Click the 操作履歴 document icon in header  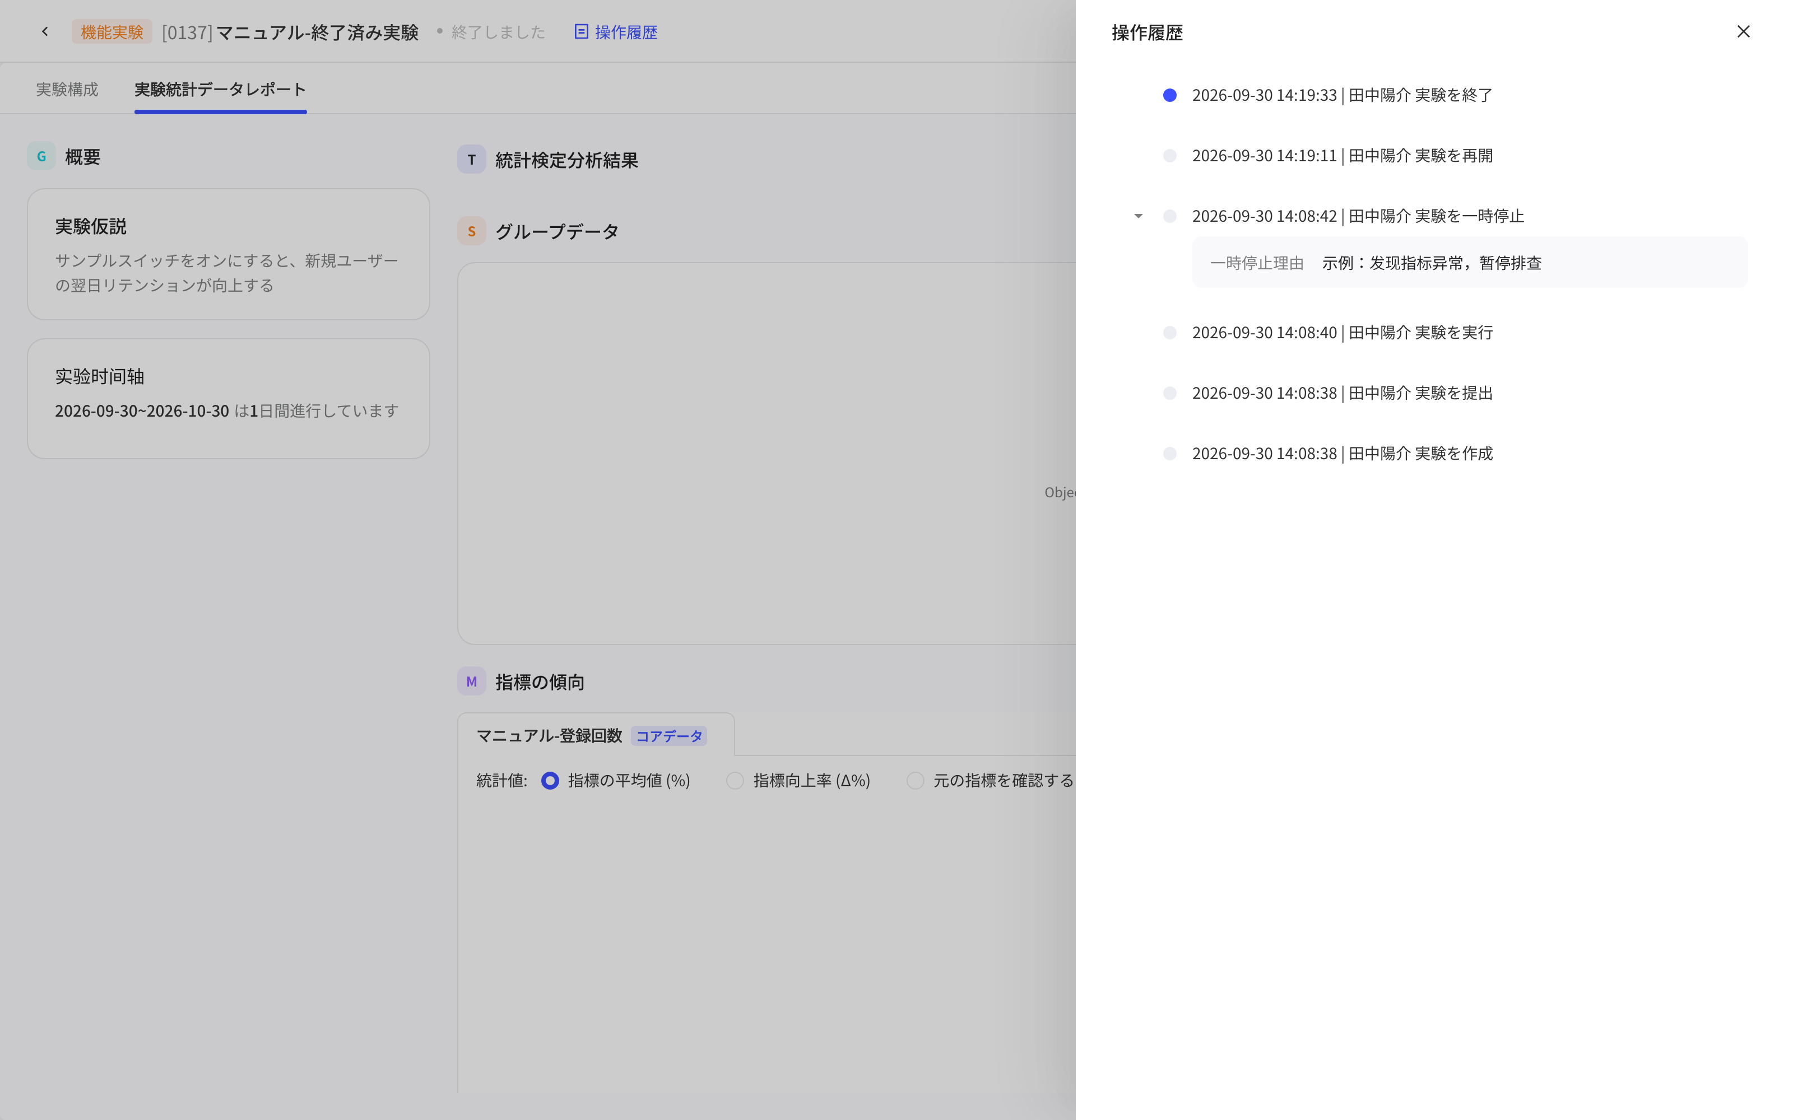(582, 32)
